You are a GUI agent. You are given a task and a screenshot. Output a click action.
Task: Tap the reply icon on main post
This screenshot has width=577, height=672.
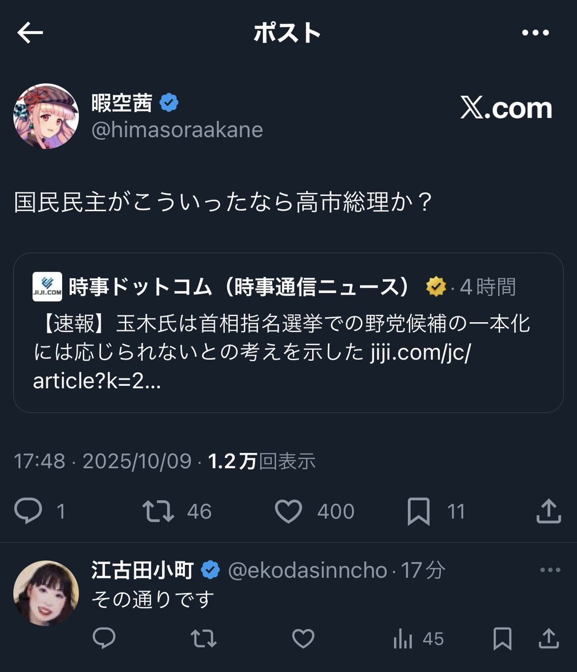pos(28,511)
